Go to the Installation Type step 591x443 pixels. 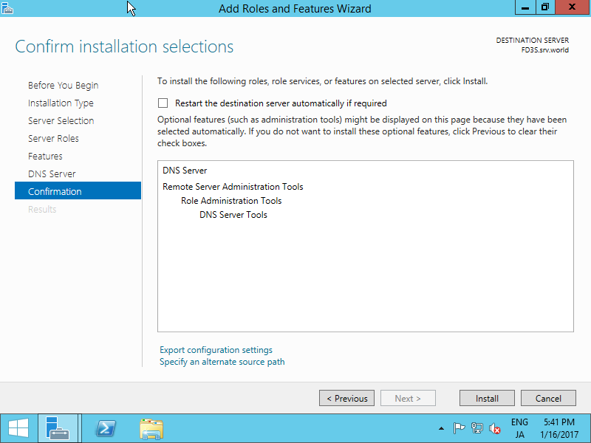pyautogui.click(x=61, y=103)
